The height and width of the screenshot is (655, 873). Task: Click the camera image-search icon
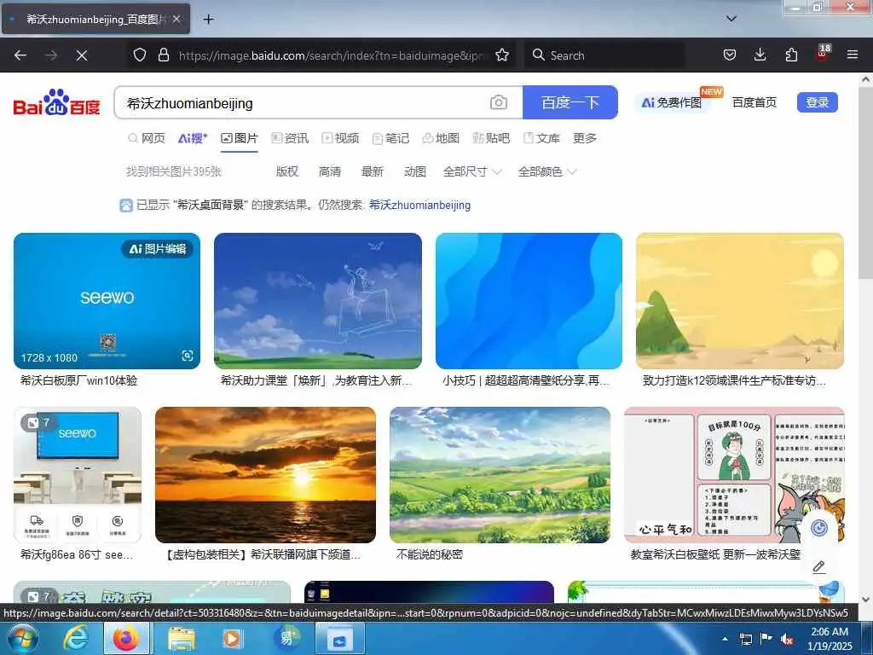tap(498, 102)
